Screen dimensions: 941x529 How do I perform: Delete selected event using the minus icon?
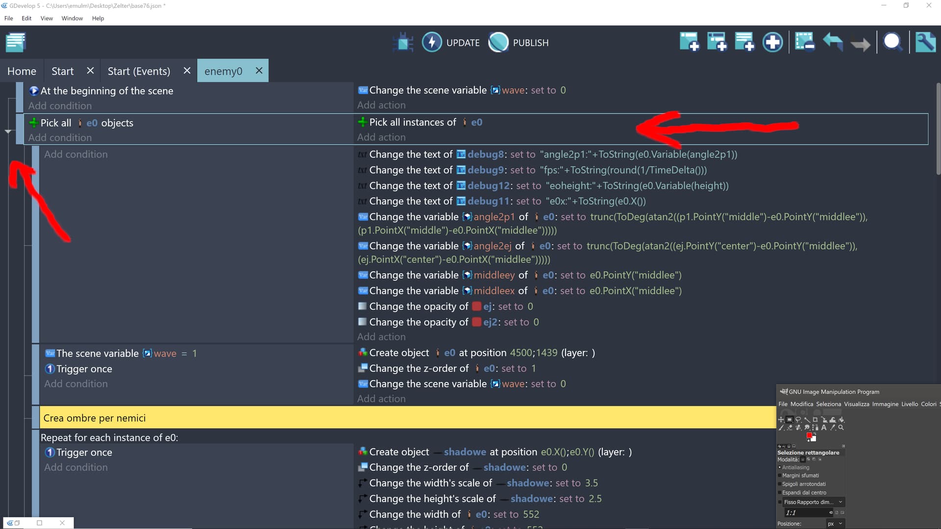(x=805, y=42)
